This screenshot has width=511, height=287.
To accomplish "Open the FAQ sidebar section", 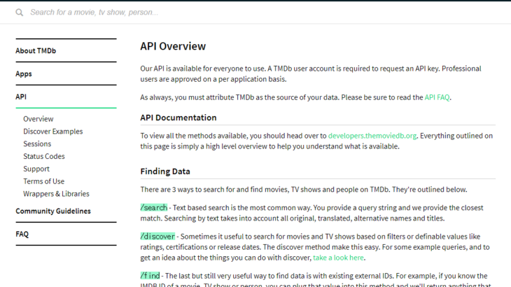I will click(x=22, y=234).
